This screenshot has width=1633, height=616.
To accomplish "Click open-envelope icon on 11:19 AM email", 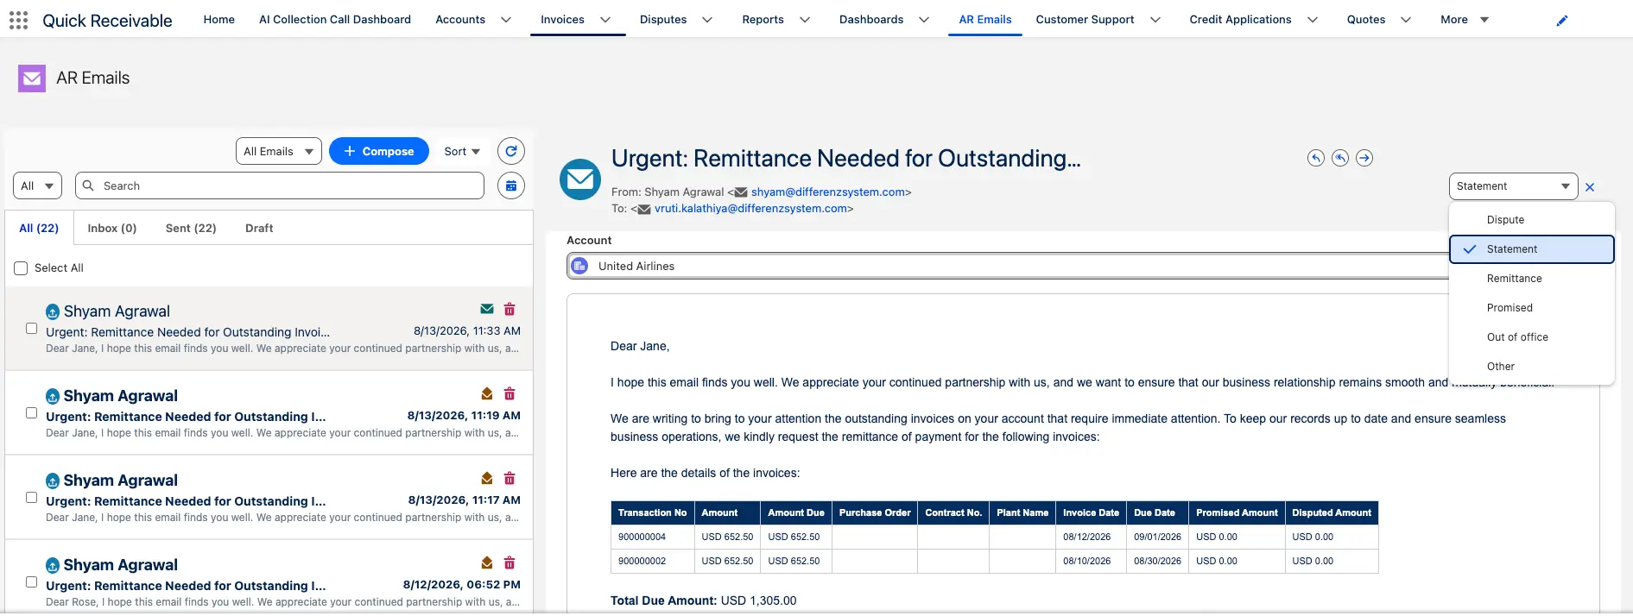I will pyautogui.click(x=487, y=393).
